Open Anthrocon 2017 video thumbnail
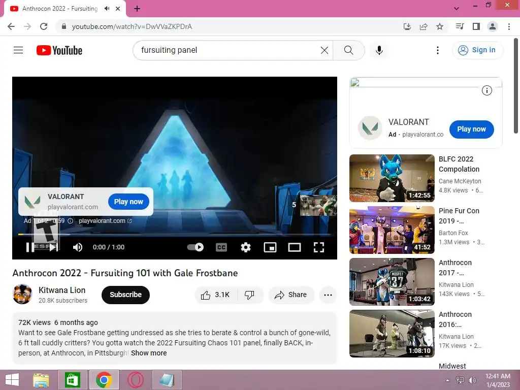 pos(392,281)
